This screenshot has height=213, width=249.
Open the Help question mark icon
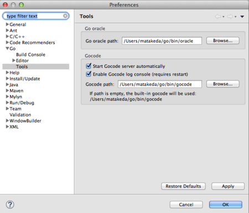click(x=10, y=205)
